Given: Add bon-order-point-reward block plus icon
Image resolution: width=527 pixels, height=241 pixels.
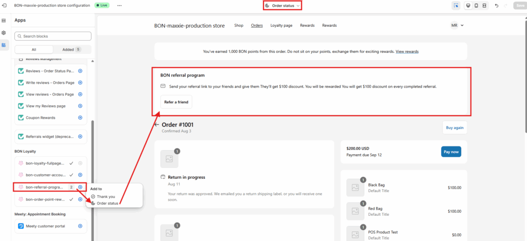Looking at the screenshot, I should 80,199.
